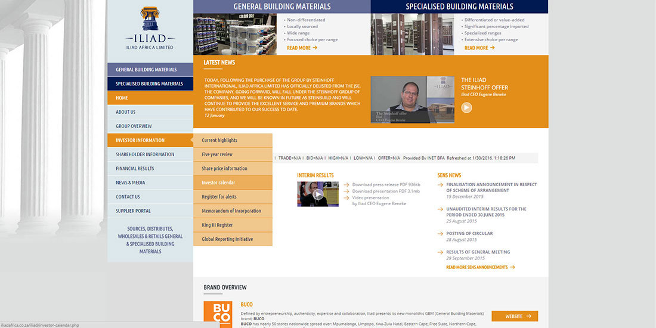Download presentation PDF 3.1mb
The width and height of the screenshot is (656, 328).
click(x=385, y=191)
